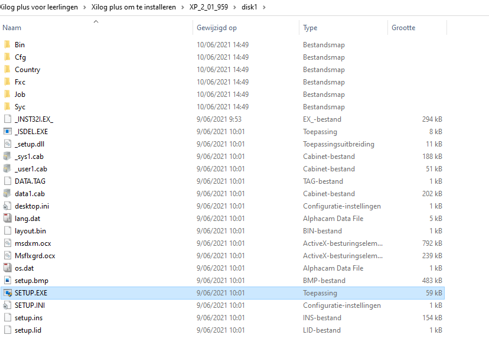Click the setup.ins file icon
Screen dimensions: 489x361
pyautogui.click(x=8, y=318)
